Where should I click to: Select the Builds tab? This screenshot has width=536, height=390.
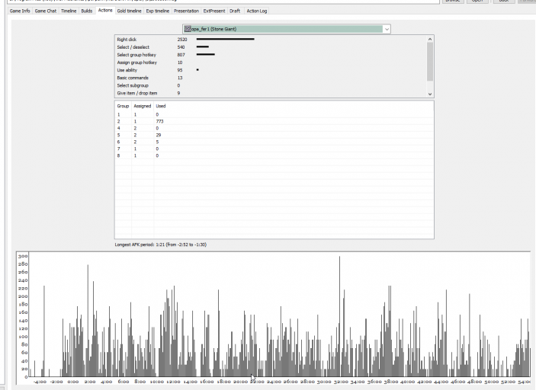tap(87, 11)
